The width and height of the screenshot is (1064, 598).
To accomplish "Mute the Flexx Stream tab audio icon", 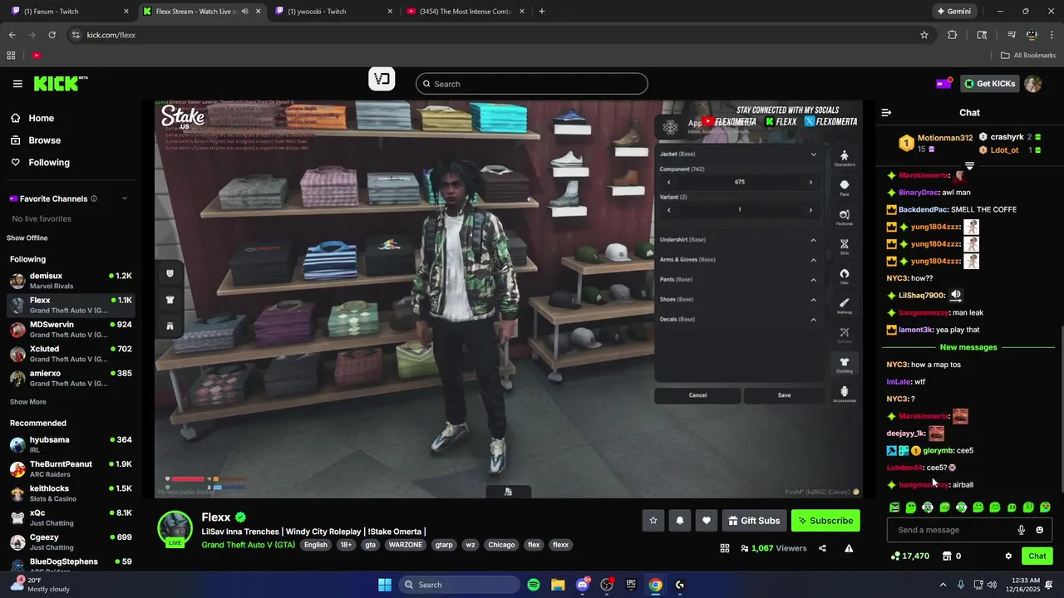I will pyautogui.click(x=245, y=12).
